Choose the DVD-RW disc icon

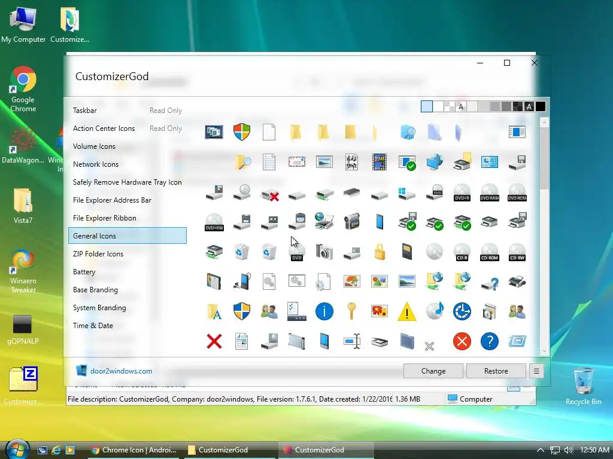pyautogui.click(x=214, y=222)
